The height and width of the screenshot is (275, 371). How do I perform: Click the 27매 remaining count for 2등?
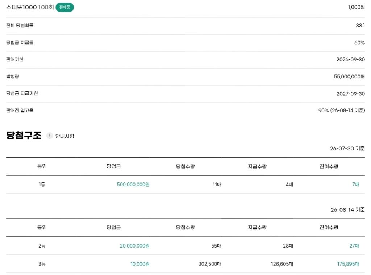[x=354, y=246]
